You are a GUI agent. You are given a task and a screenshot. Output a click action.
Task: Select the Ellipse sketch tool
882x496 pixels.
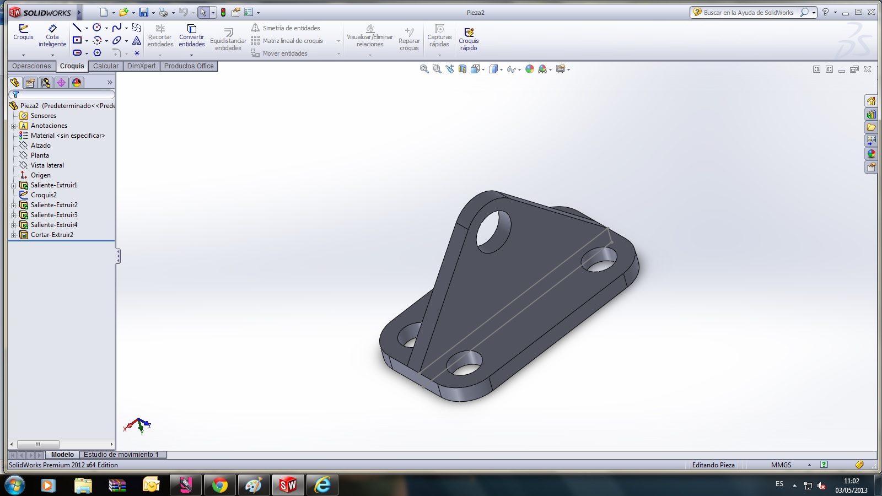tap(117, 40)
